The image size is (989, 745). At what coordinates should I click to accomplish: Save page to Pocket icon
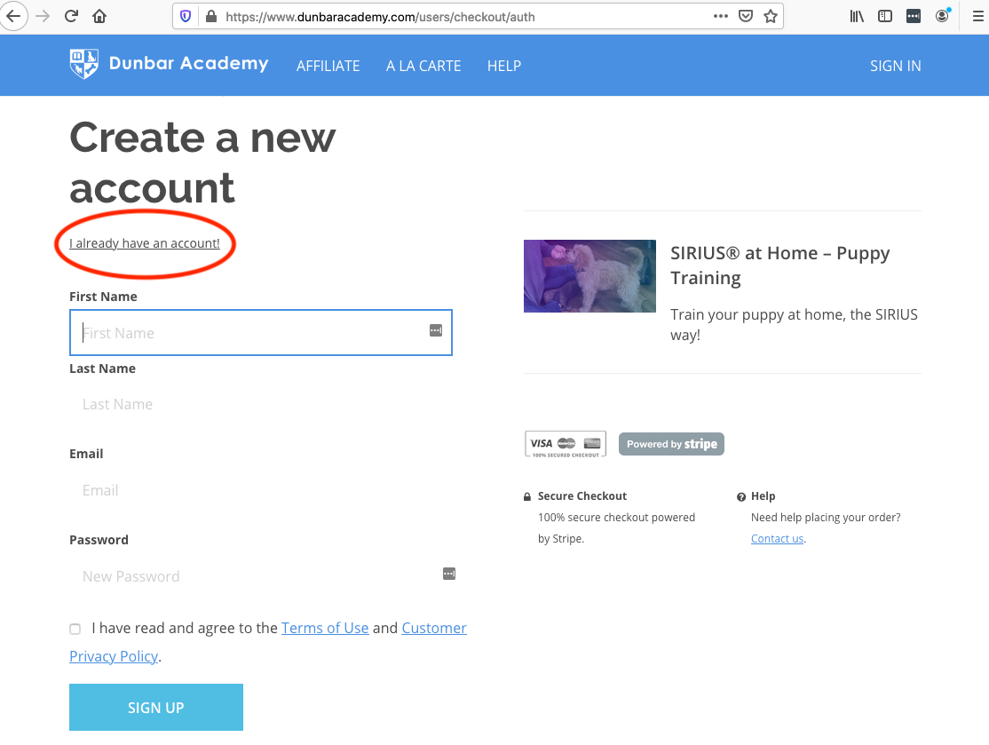click(746, 16)
